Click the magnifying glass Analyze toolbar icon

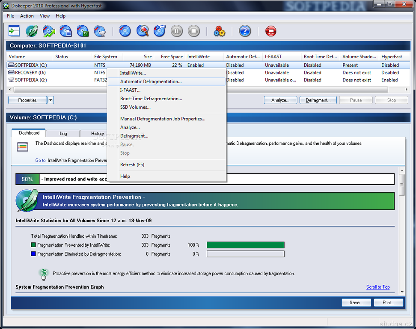143,31
